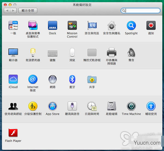Click the 顯示全部 button
164x151 pixels.
(28, 11)
